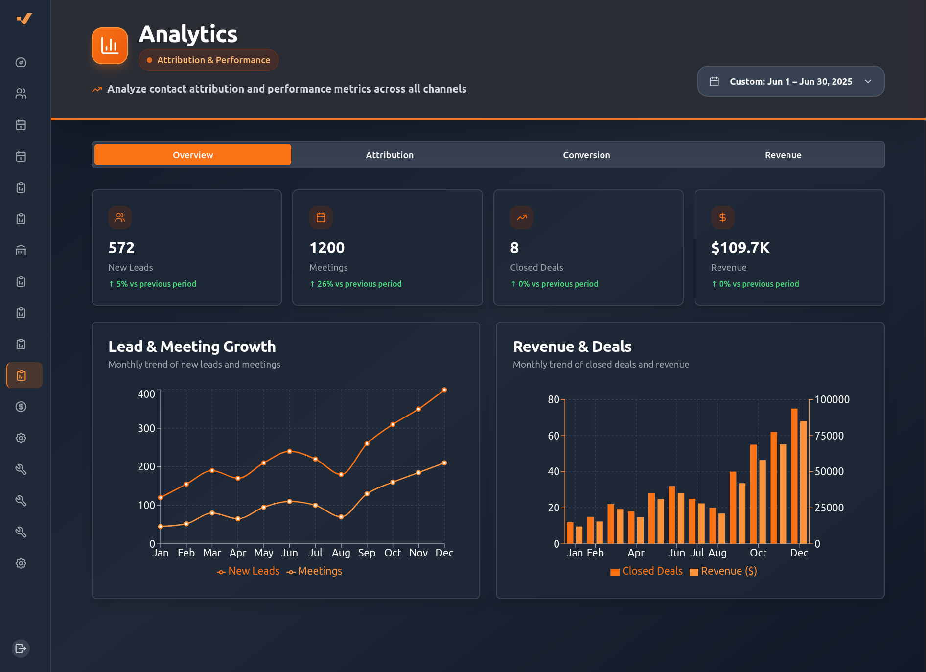Click the dollar sign icon on Revenue card
926x672 pixels.
[722, 217]
